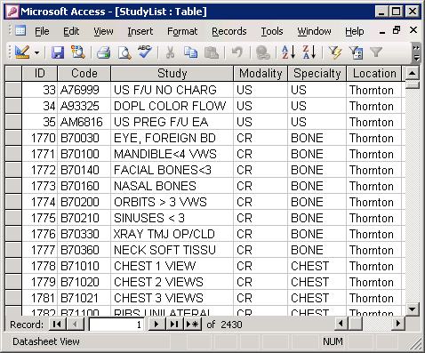Select row selector beside ID 33
This screenshot has height=353, width=425.
pos(13,90)
